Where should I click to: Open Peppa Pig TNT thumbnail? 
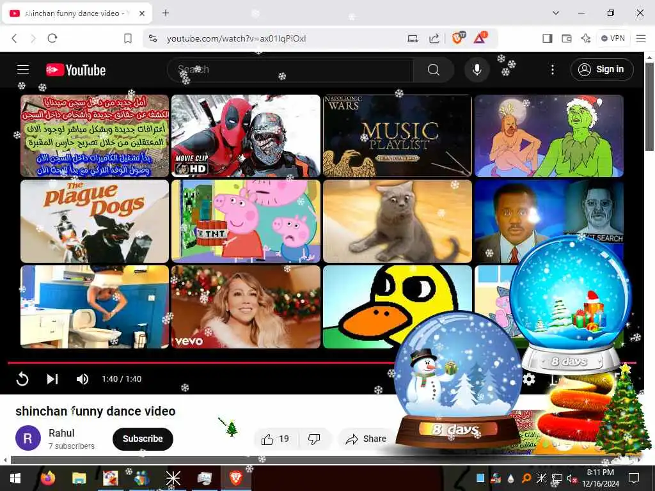pos(246,221)
